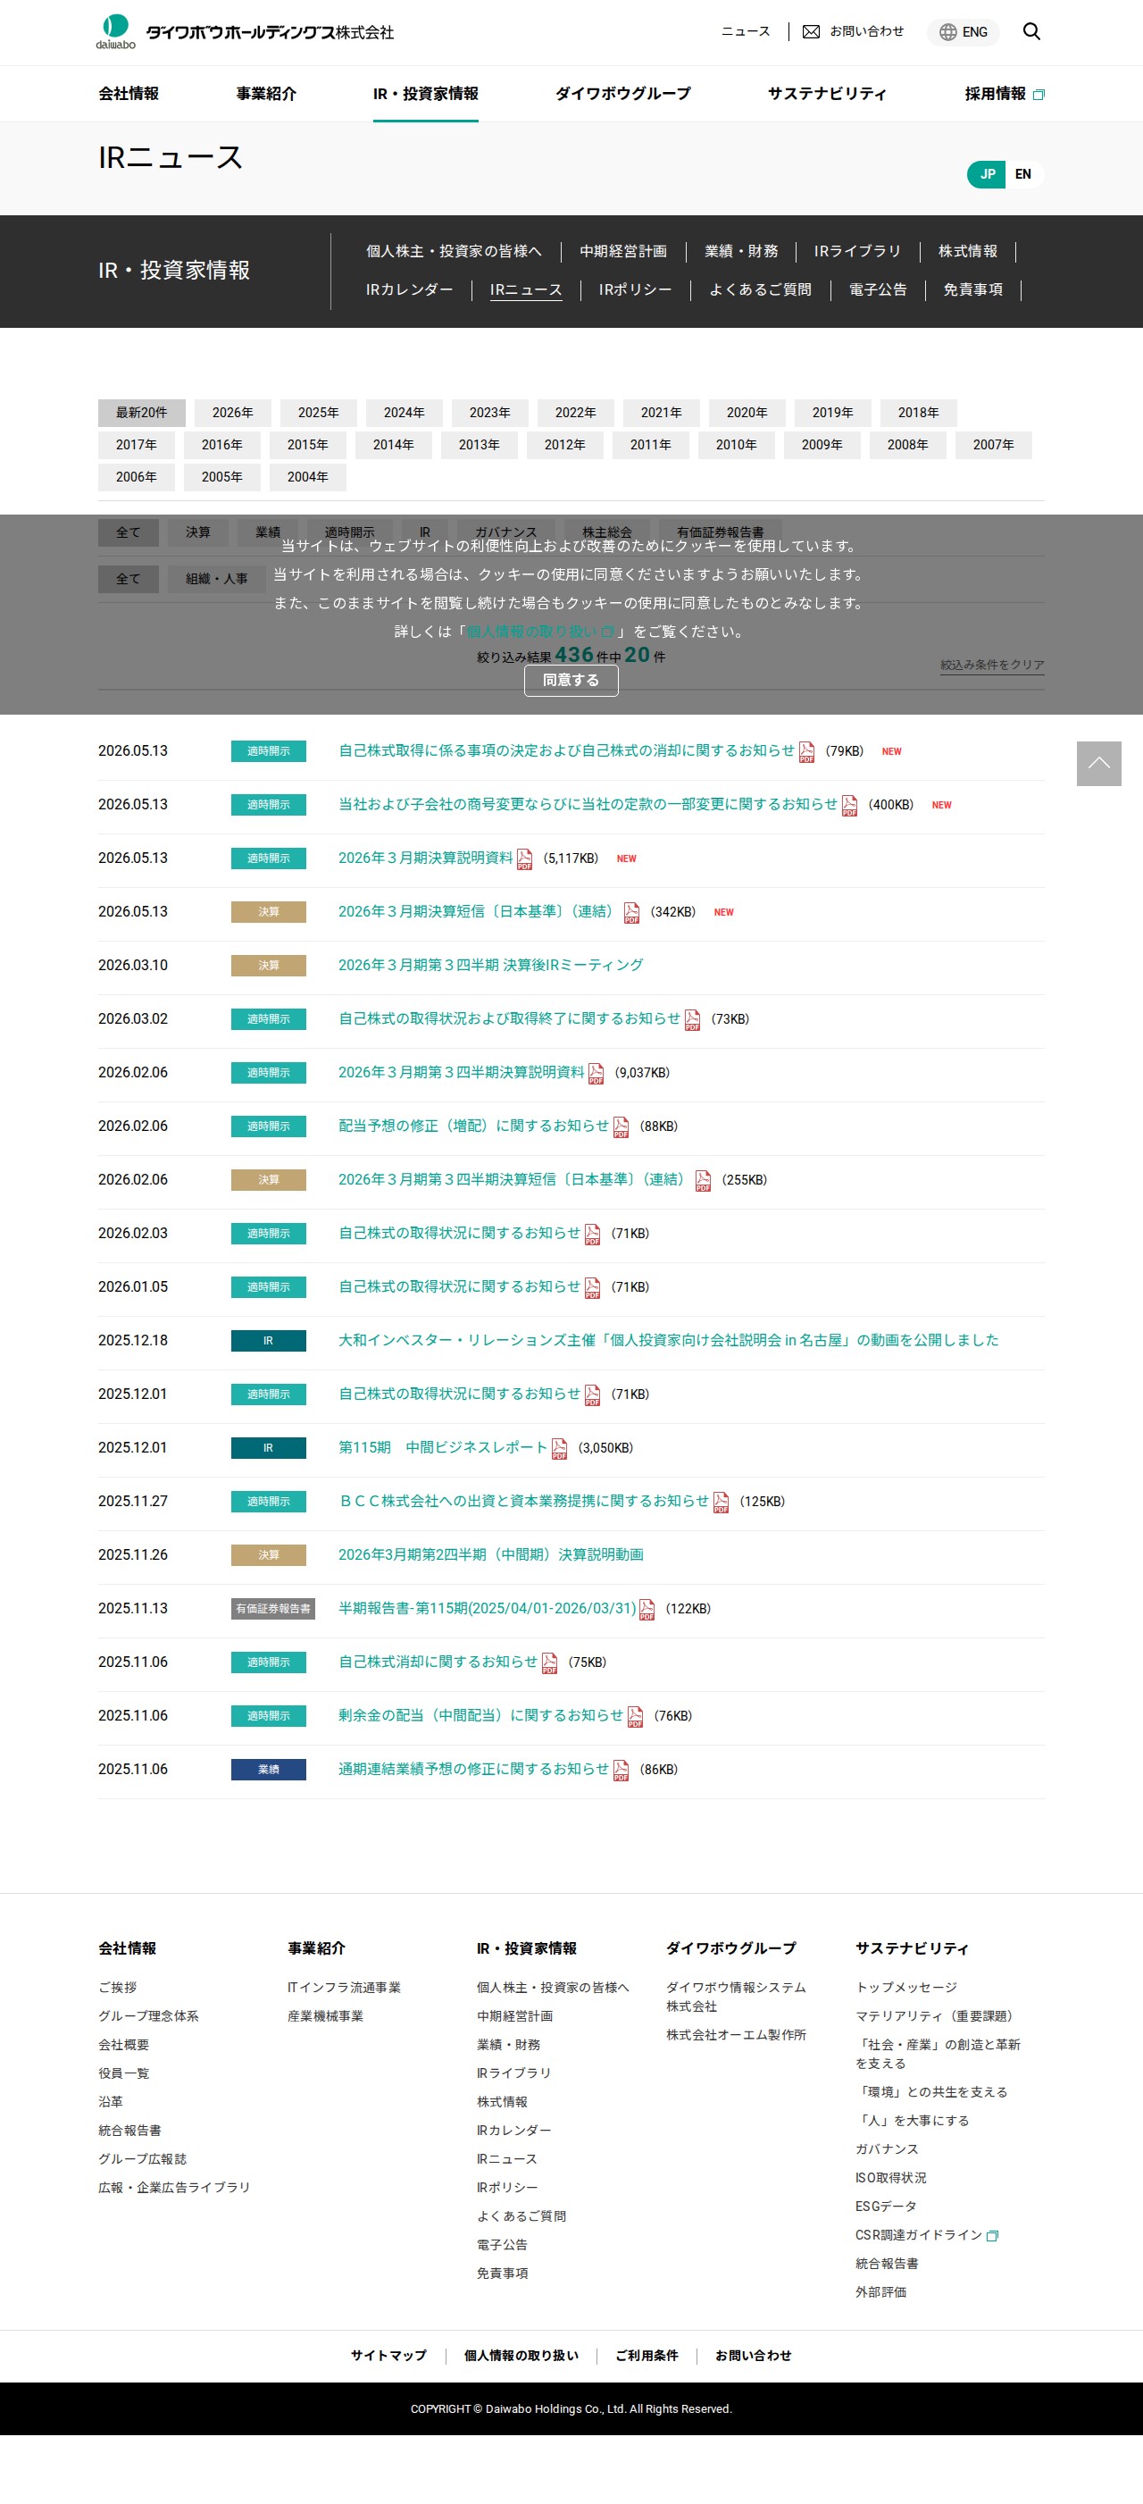
Task: Click the globe ENG language button
Action: coord(964,32)
